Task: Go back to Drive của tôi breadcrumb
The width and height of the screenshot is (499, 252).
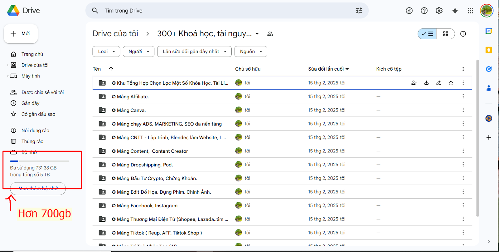Action: pos(115,34)
